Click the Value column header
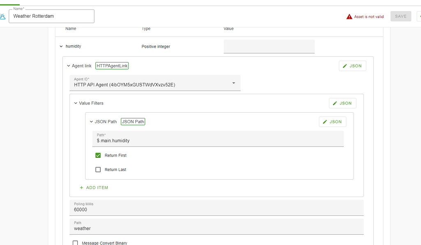Screen dimensions: 421x245 (229, 28)
